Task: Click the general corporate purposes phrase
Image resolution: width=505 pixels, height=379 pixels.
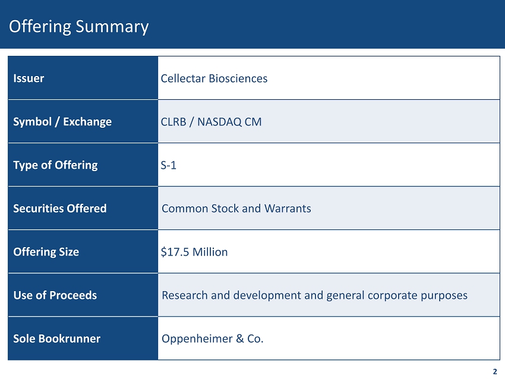Action: (395, 295)
